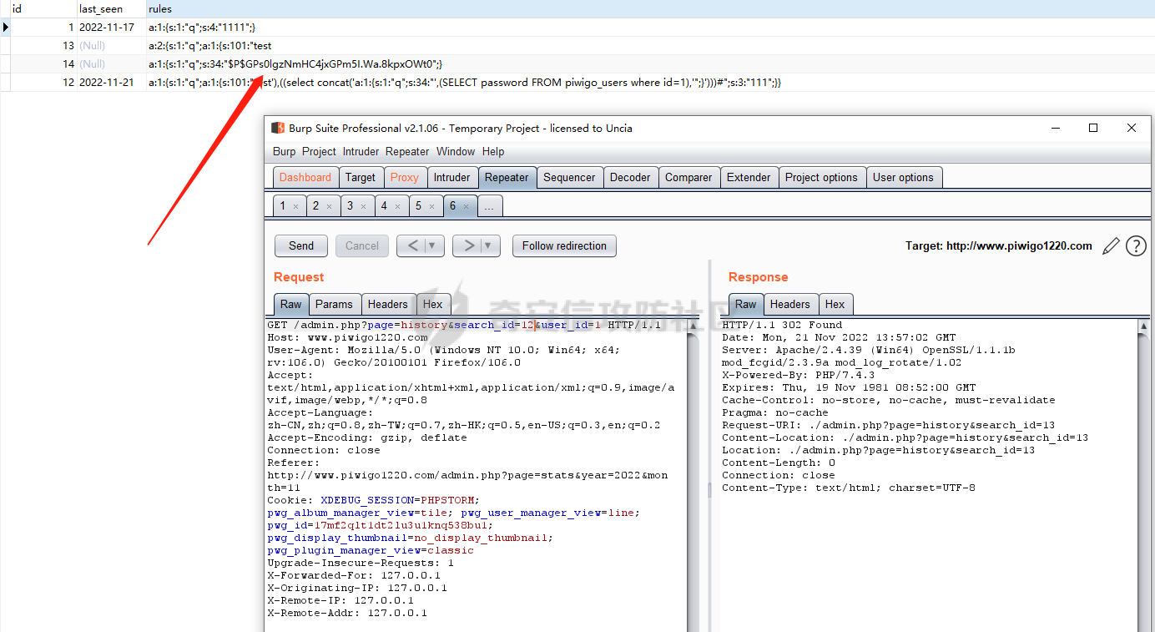Switch to the Sequencer tab
1155x632 pixels.
pyautogui.click(x=569, y=177)
